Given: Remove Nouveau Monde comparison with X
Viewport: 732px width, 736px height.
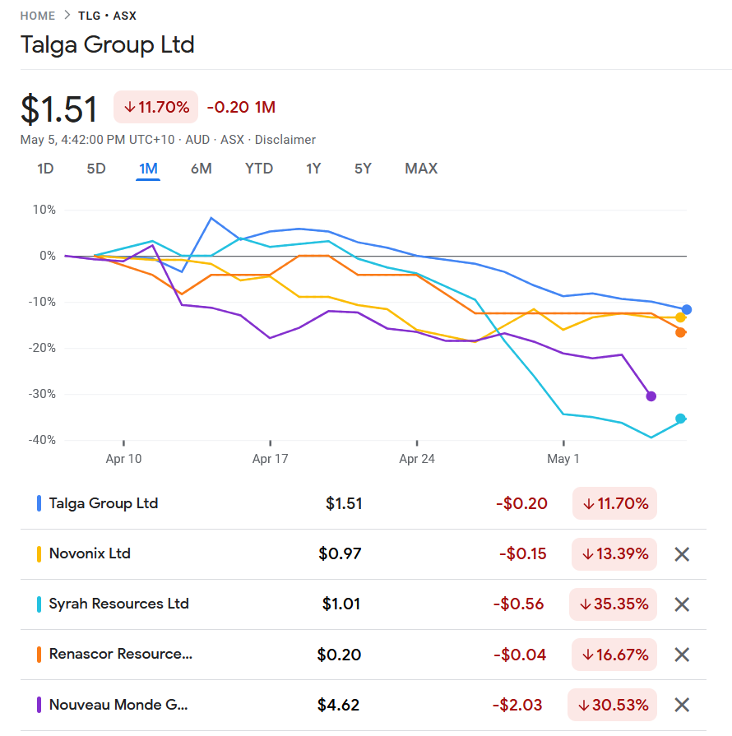Looking at the screenshot, I should [x=681, y=705].
